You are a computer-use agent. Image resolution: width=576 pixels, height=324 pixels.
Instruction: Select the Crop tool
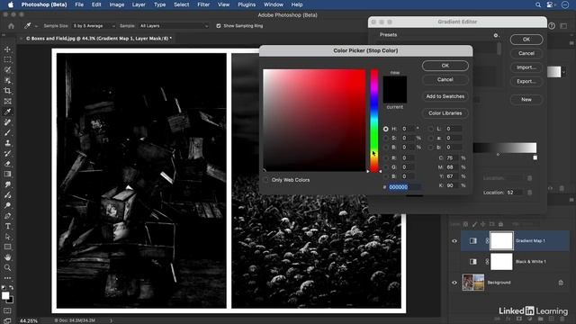tap(7, 91)
